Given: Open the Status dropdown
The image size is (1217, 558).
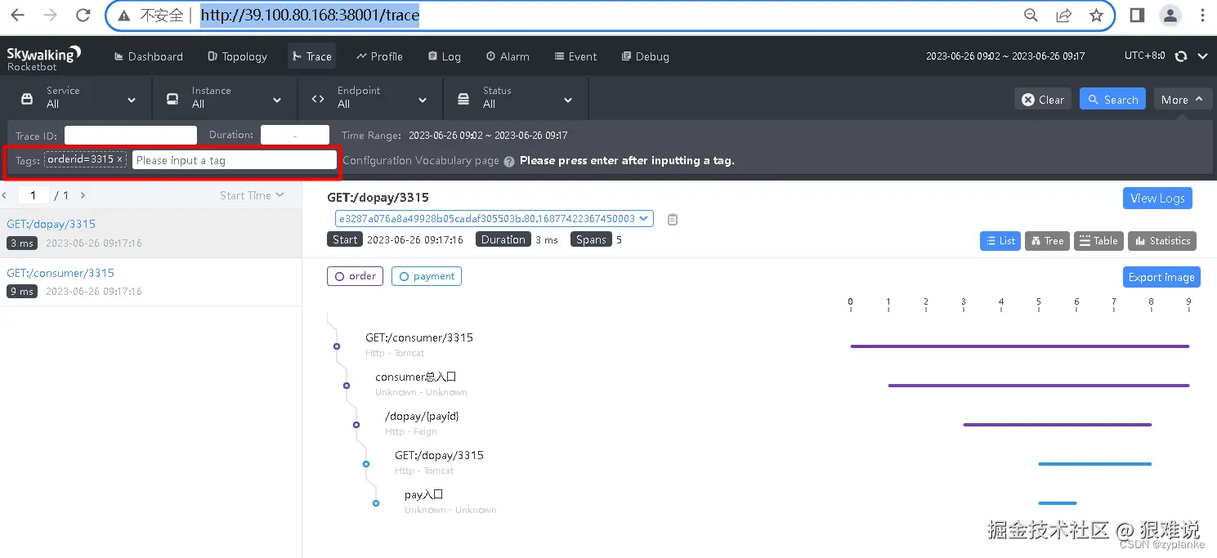Looking at the screenshot, I should [x=516, y=99].
